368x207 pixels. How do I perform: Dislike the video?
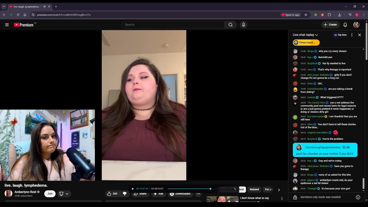click(125, 194)
